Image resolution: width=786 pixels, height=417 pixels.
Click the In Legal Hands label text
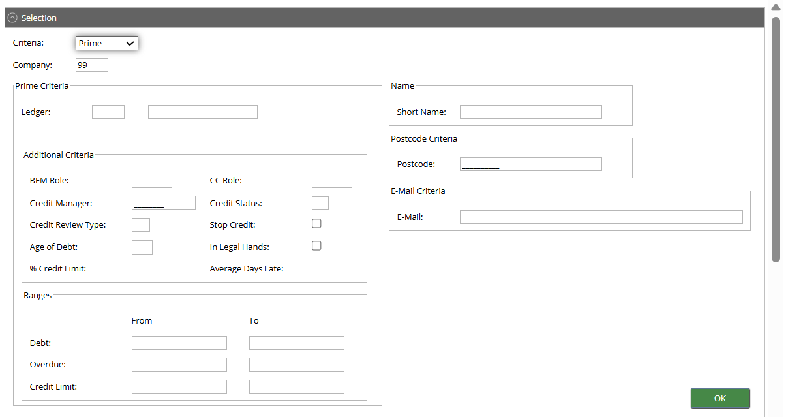click(x=239, y=247)
